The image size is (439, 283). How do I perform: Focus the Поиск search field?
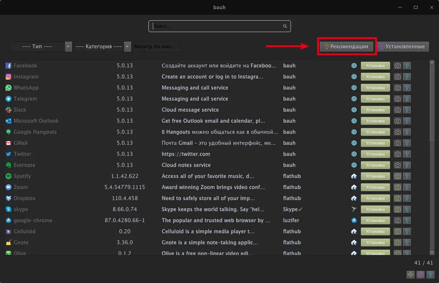[x=219, y=26]
